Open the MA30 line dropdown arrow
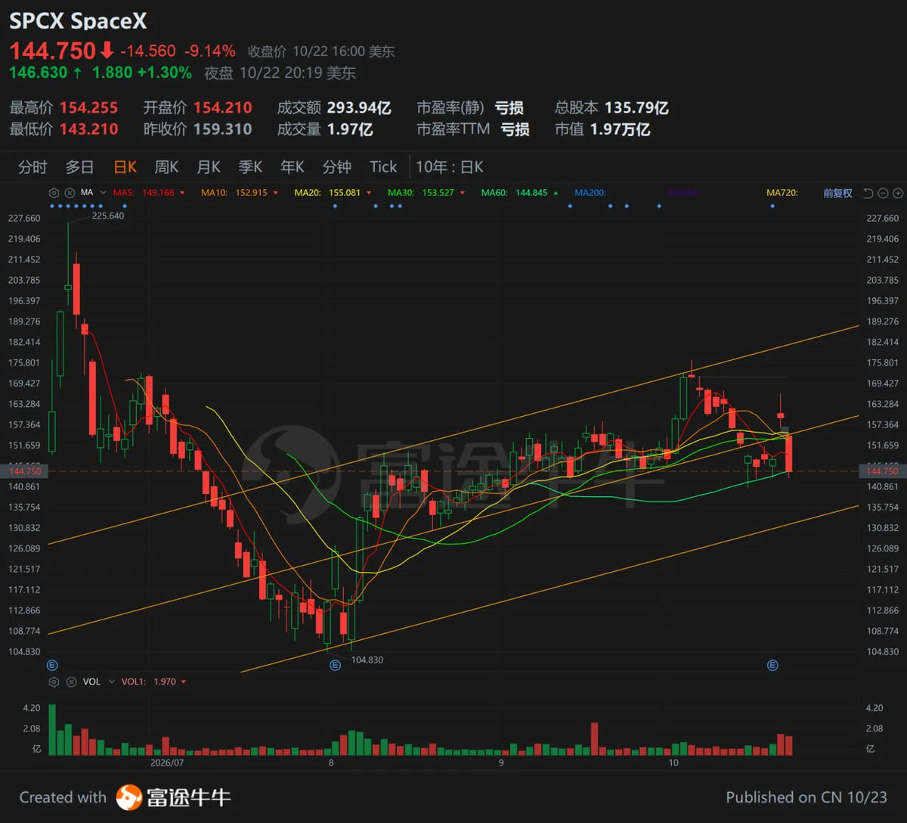The width and height of the screenshot is (907, 823). pos(463,193)
